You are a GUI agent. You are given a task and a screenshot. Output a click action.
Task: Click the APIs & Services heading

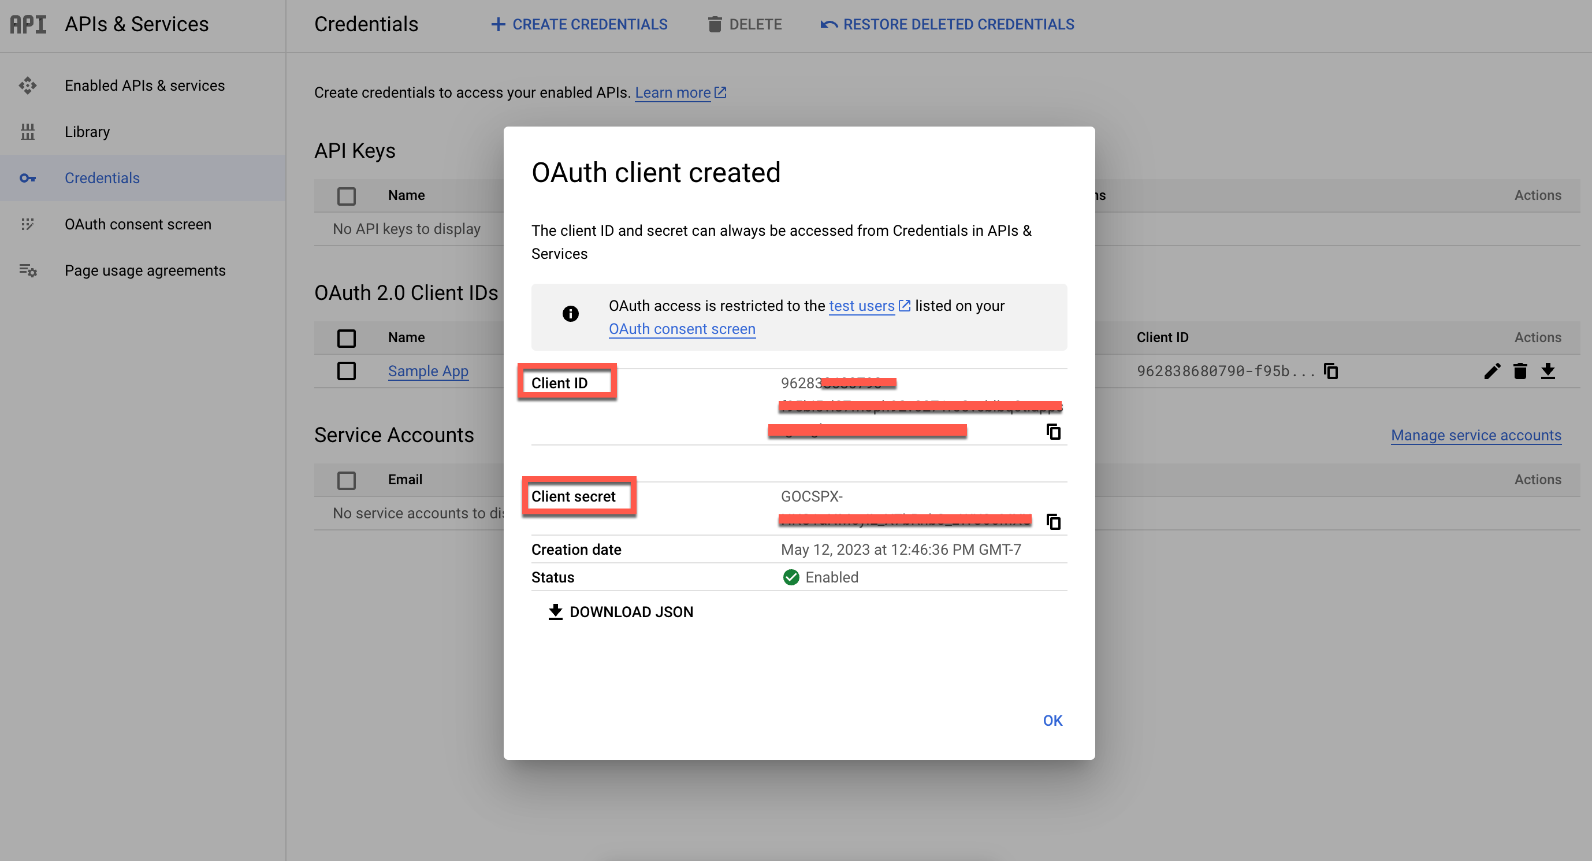click(136, 24)
